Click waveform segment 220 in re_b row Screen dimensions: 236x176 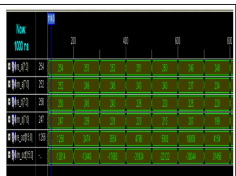[x=217, y=103]
